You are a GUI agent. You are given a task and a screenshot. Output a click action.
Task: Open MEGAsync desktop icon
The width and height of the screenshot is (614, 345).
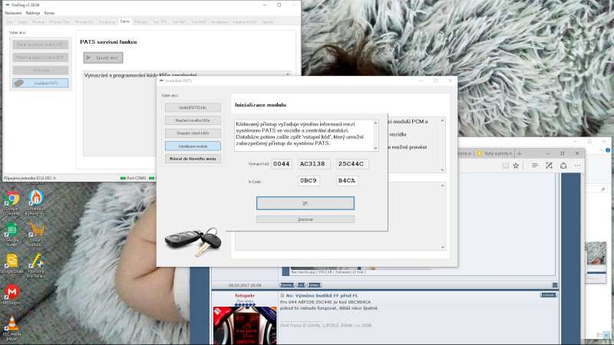12,292
